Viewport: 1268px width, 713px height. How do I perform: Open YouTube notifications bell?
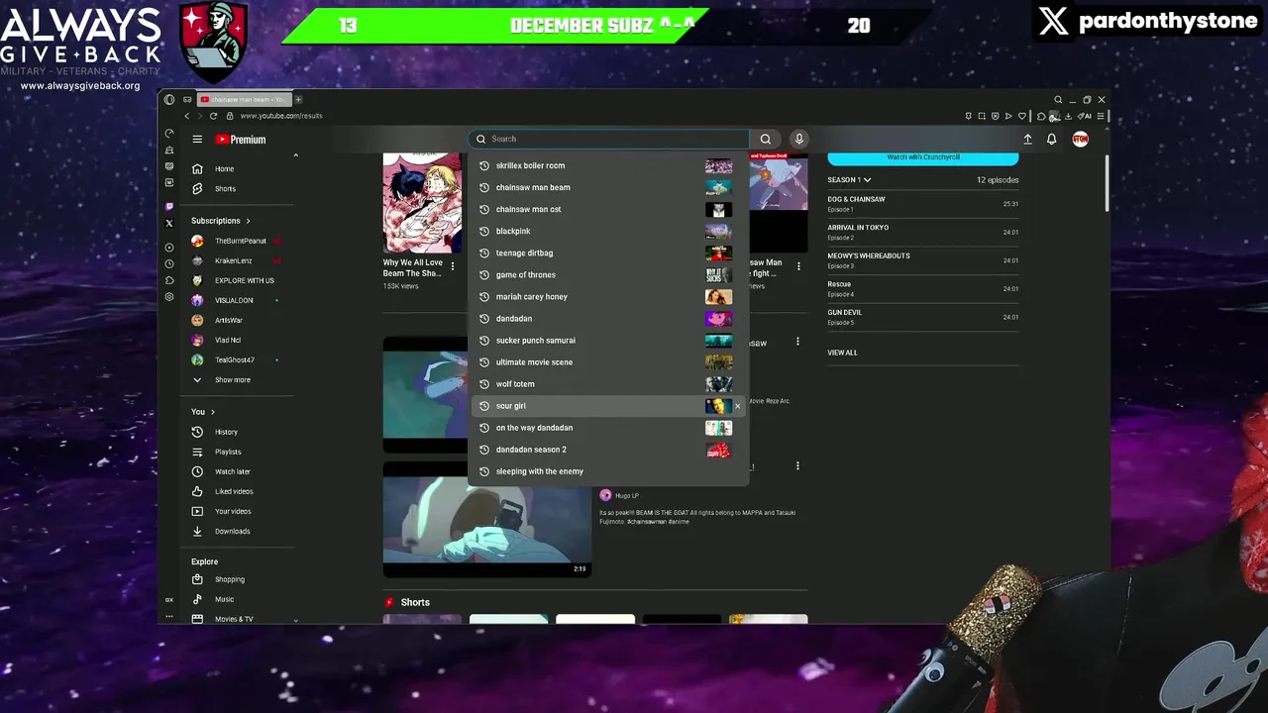point(1052,140)
